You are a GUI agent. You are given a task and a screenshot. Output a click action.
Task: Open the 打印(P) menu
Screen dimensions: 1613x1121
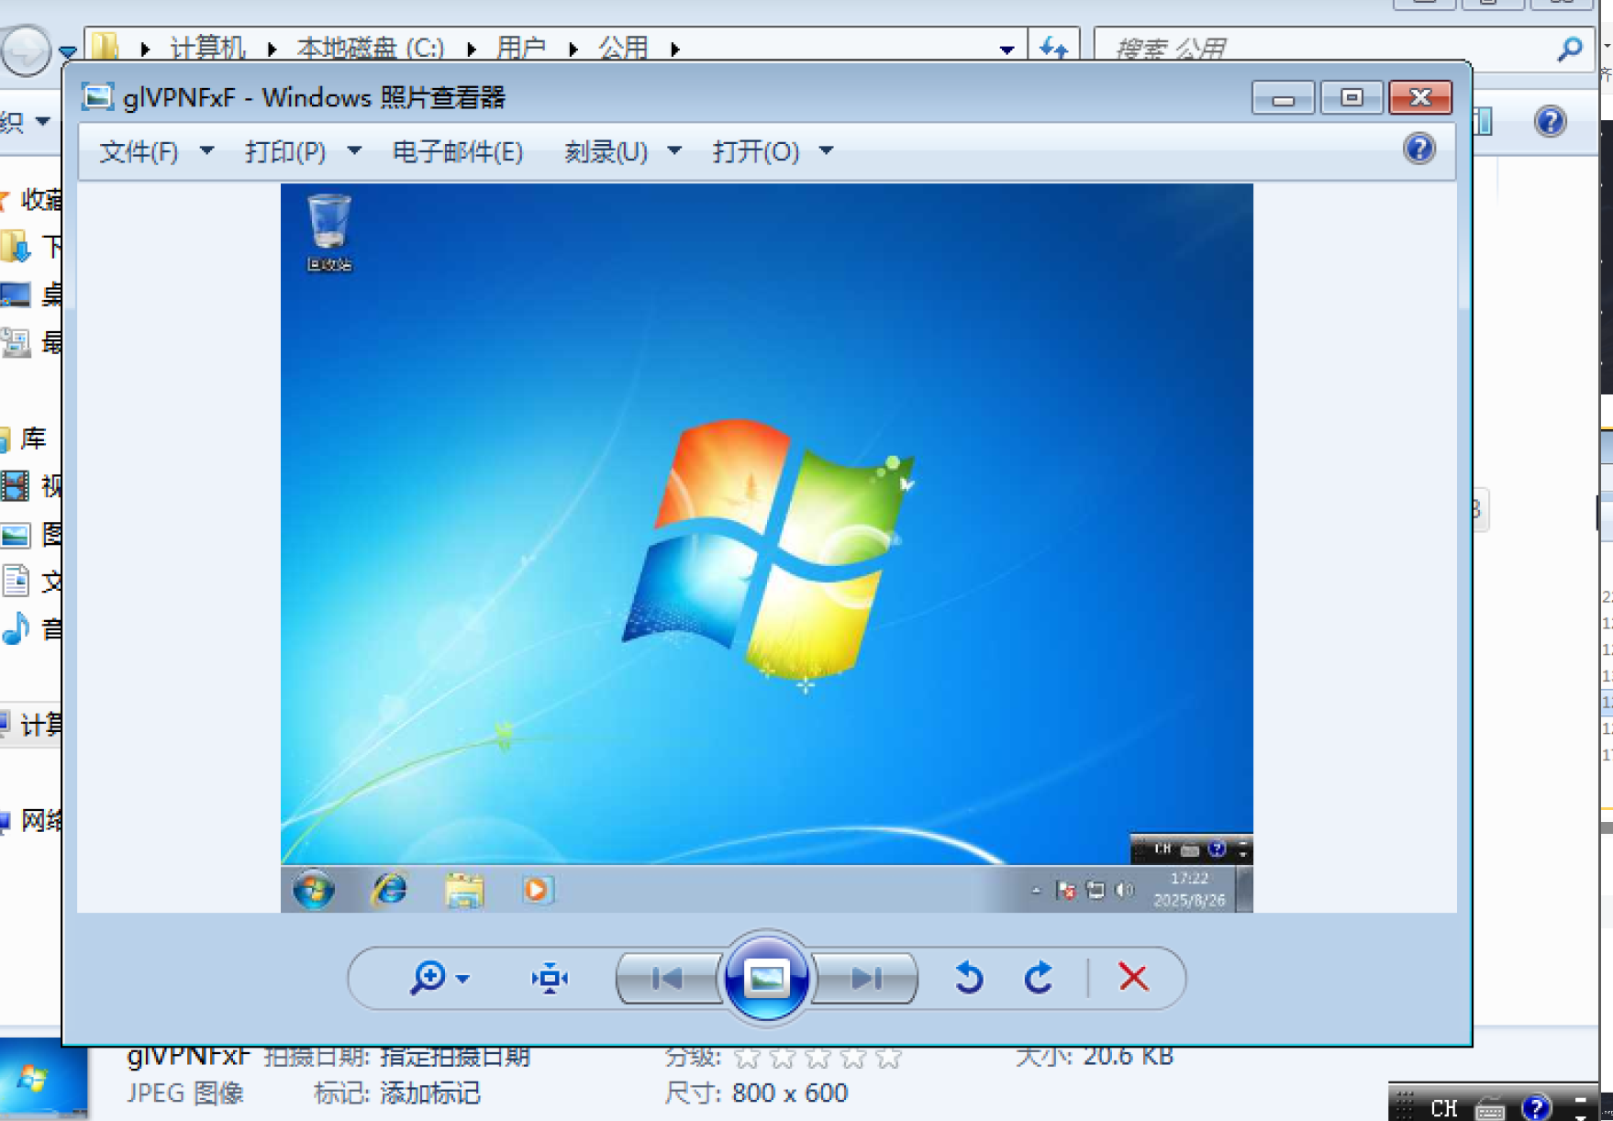tap(285, 151)
